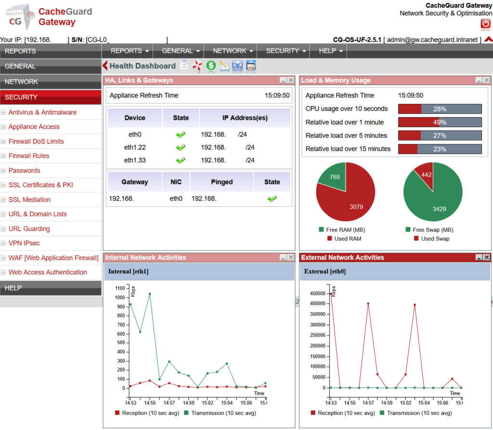Viewport: 493px width, 430px height.
Task: Open WAF Web Application Firewall settings
Action: click(x=53, y=258)
